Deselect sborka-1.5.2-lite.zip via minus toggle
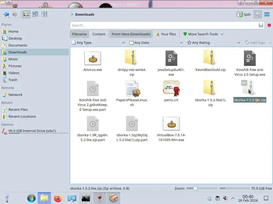This screenshot has width=273, height=204. 244,83
